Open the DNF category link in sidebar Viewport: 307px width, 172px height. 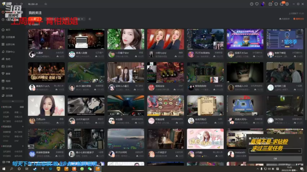tap(17, 141)
